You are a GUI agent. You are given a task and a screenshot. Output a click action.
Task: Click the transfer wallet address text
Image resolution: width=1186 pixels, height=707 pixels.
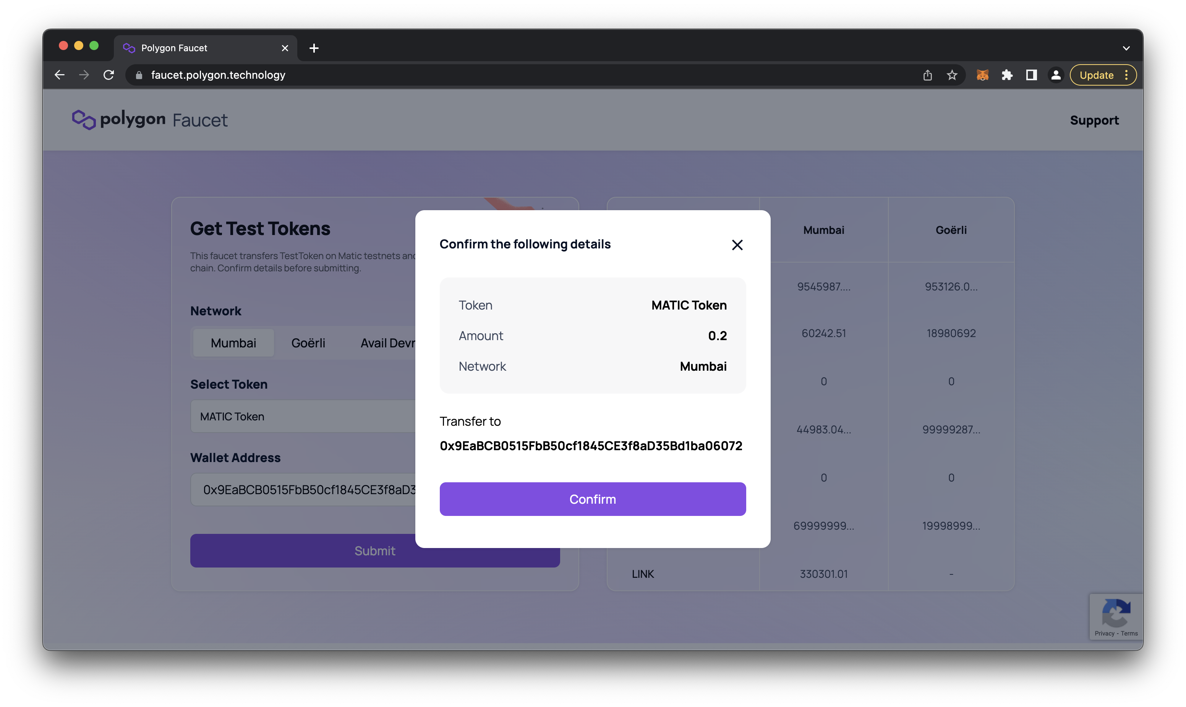point(591,446)
